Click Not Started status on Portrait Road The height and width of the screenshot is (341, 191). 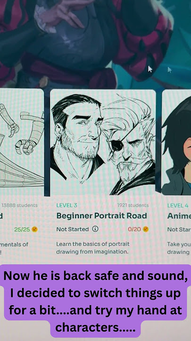[x=73, y=229]
